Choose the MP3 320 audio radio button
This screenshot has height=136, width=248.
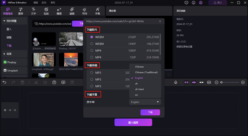[x=92, y=73]
